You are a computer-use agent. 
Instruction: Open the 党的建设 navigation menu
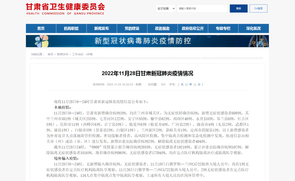(x=132, y=28)
